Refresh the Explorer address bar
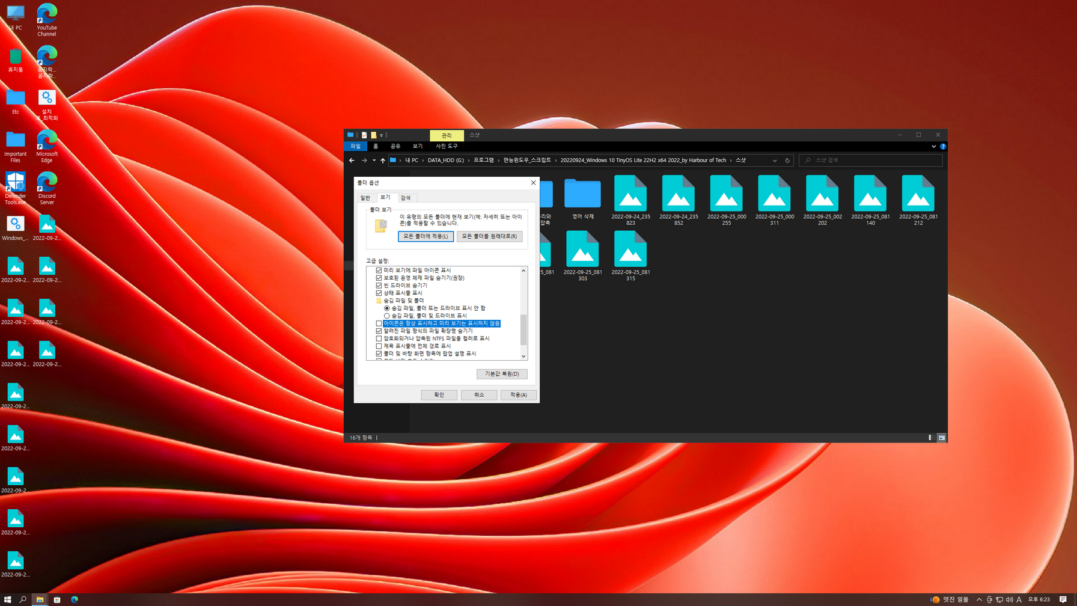1077x606 pixels. pos(787,161)
